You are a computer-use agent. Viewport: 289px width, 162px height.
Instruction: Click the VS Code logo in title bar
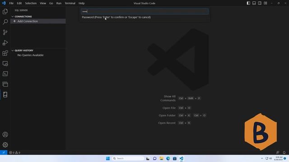4,3
